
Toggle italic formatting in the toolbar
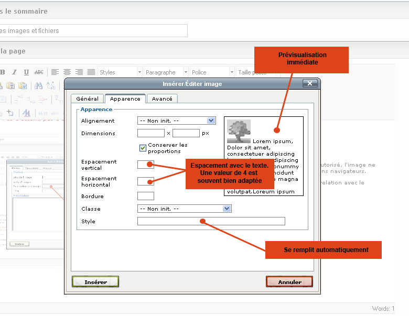pyautogui.click(x=14, y=72)
